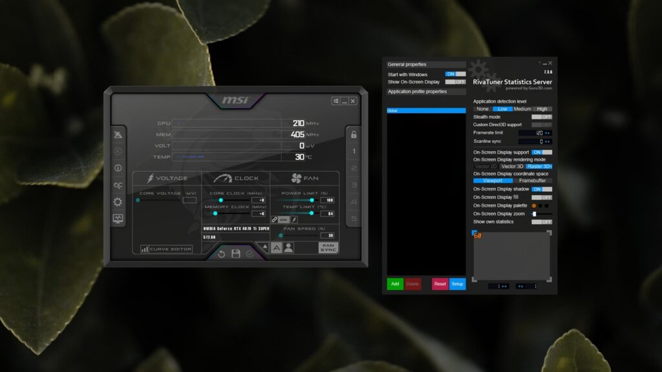Choose Vector 3D rendering mode

point(513,166)
